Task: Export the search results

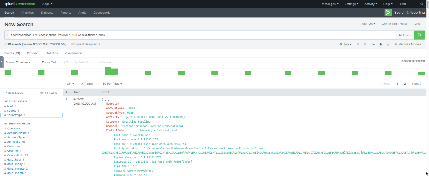Action: click(x=388, y=44)
